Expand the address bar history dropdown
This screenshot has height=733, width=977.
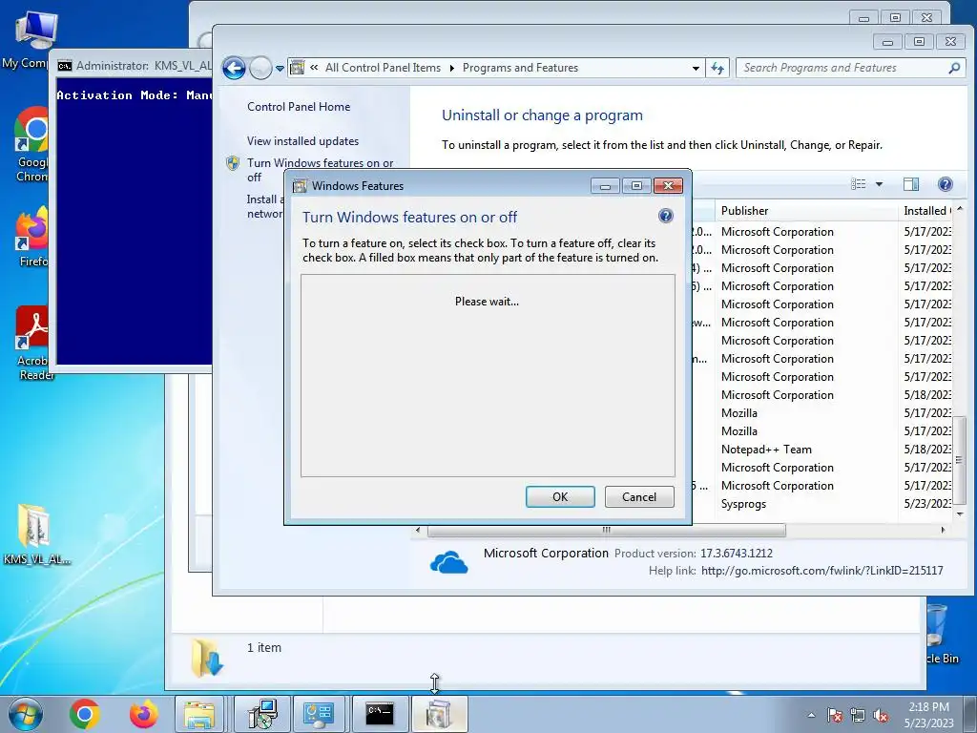696,68
